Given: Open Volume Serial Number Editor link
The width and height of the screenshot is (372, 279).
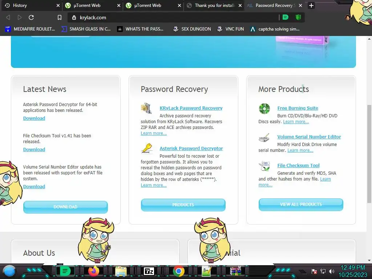Looking at the screenshot, I should pos(309,137).
